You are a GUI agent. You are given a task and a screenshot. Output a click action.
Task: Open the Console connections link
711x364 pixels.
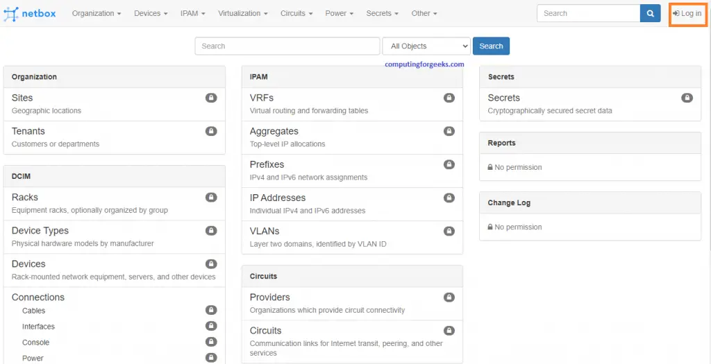click(36, 343)
